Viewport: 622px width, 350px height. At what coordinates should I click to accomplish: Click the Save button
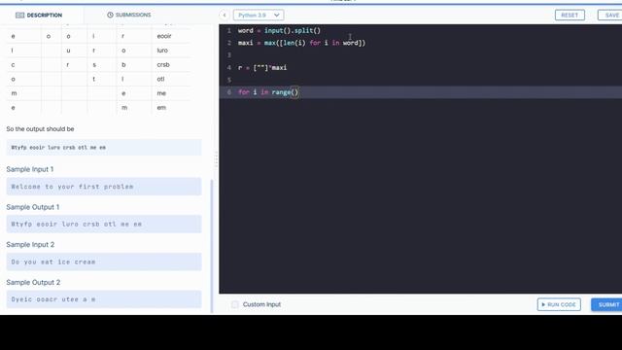pyautogui.click(x=611, y=16)
